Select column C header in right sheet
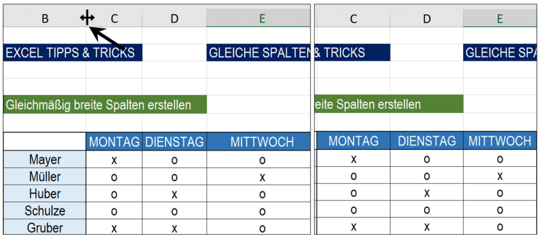Image resolution: width=540 pixels, height=239 pixels. [353, 18]
